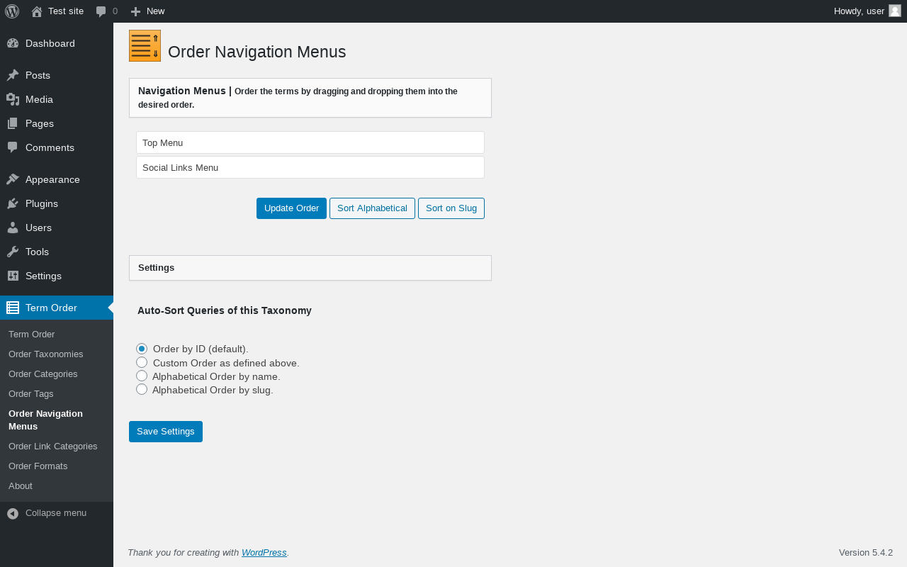The image size is (907, 567).
Task: Click the Posts pushpin icon
Action: pyautogui.click(x=13, y=75)
